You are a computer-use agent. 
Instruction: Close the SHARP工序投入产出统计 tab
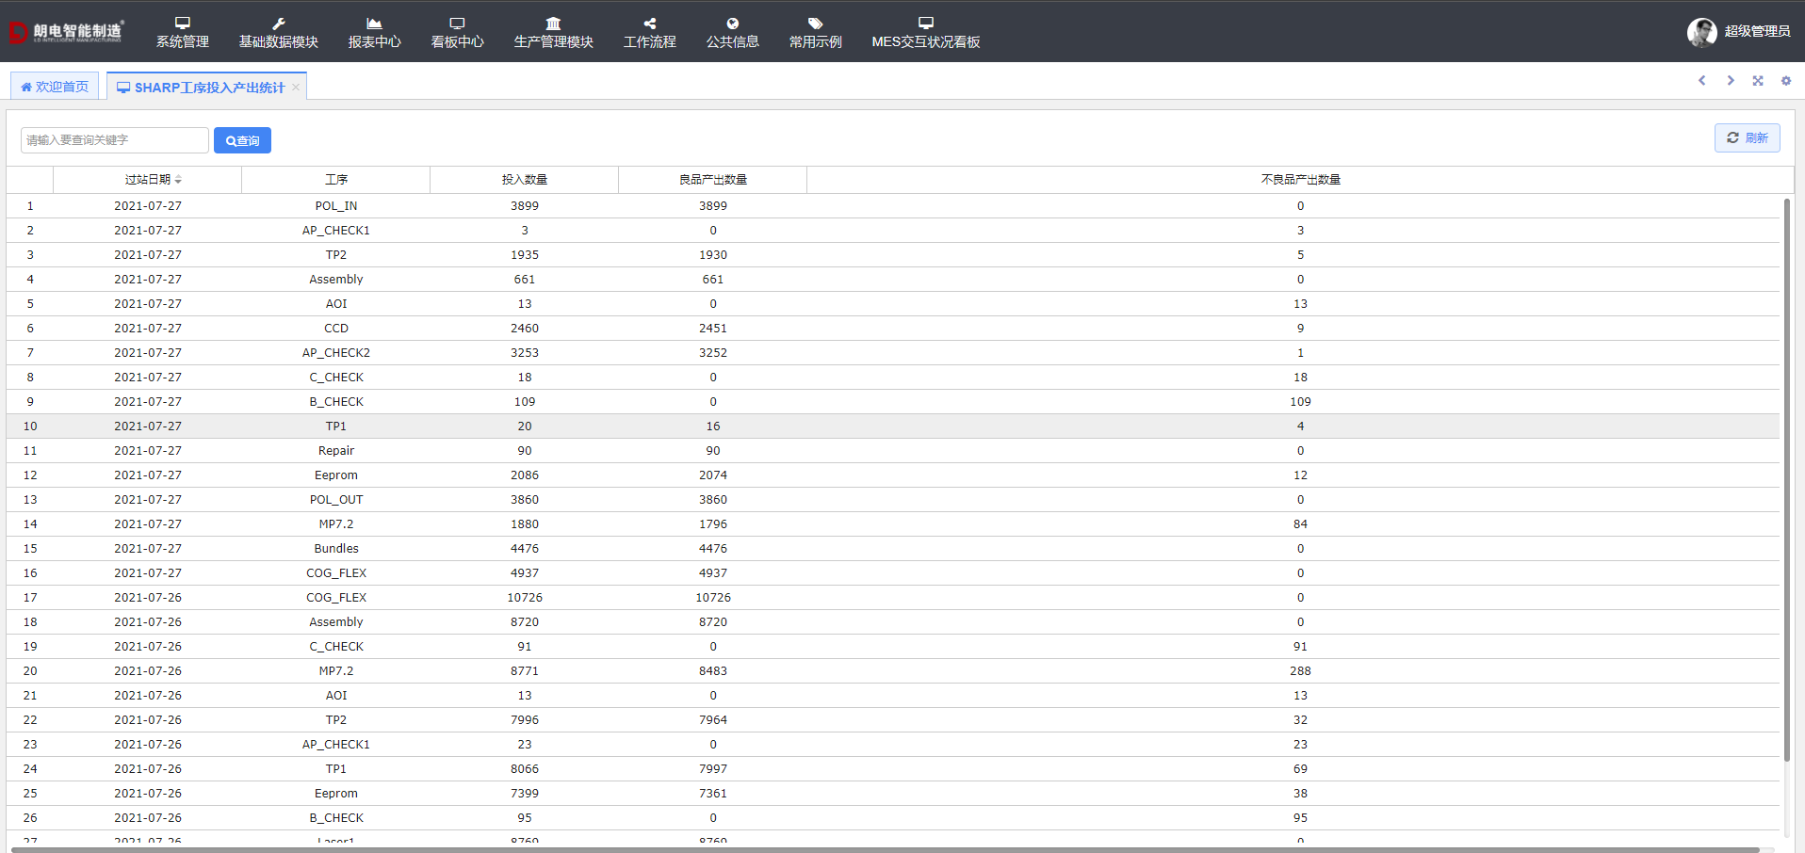tap(296, 88)
